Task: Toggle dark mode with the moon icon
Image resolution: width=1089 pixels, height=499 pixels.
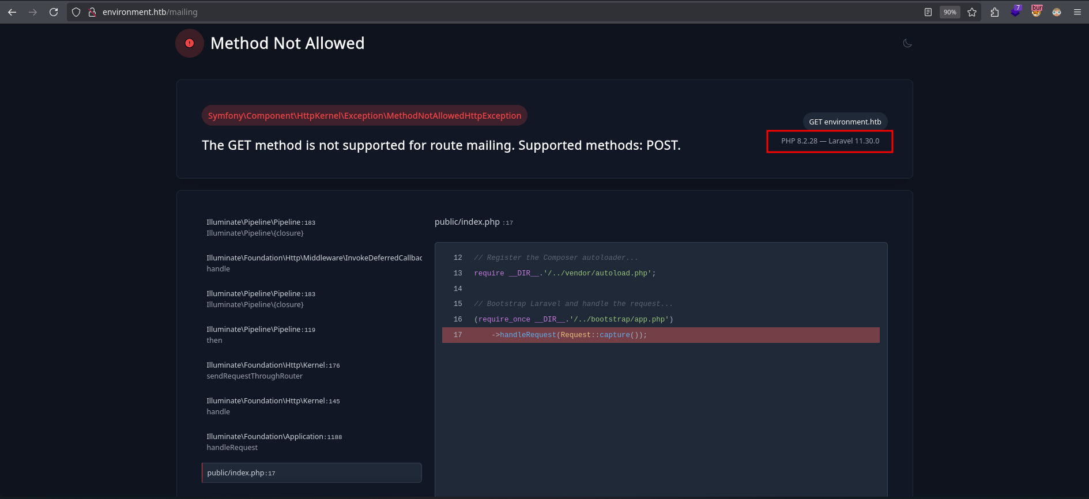Action: coord(907,43)
